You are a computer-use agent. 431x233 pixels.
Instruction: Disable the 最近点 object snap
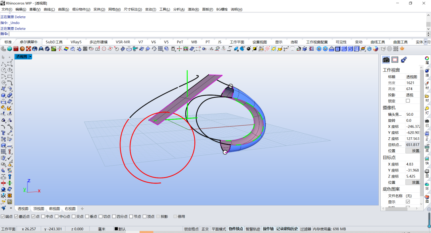point(16,217)
